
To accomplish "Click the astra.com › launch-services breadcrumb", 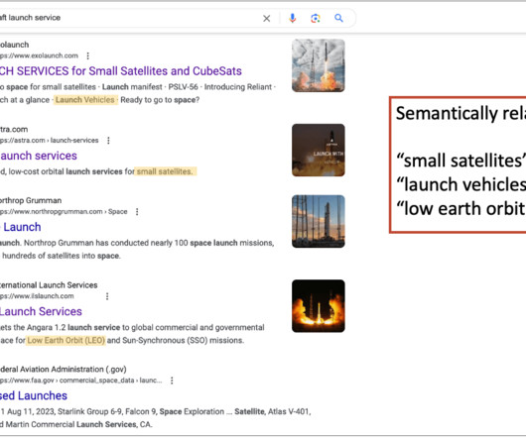I will tap(50, 141).
